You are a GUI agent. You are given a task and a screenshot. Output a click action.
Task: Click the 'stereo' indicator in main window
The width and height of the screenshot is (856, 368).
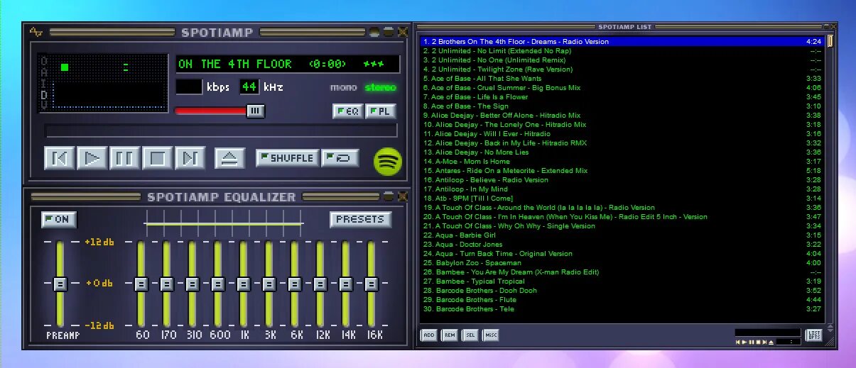(380, 88)
